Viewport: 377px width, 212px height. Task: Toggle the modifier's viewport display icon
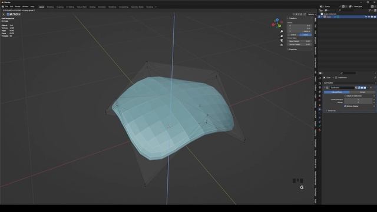click(x=362, y=88)
